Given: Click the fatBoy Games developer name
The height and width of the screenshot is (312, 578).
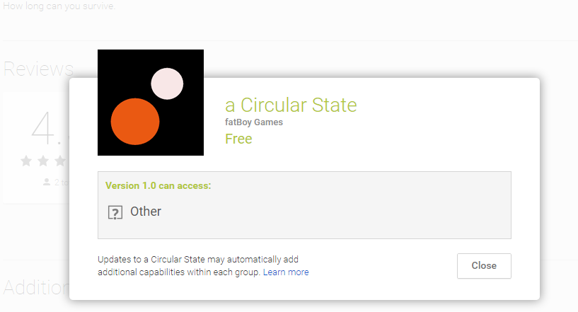Looking at the screenshot, I should [x=253, y=122].
